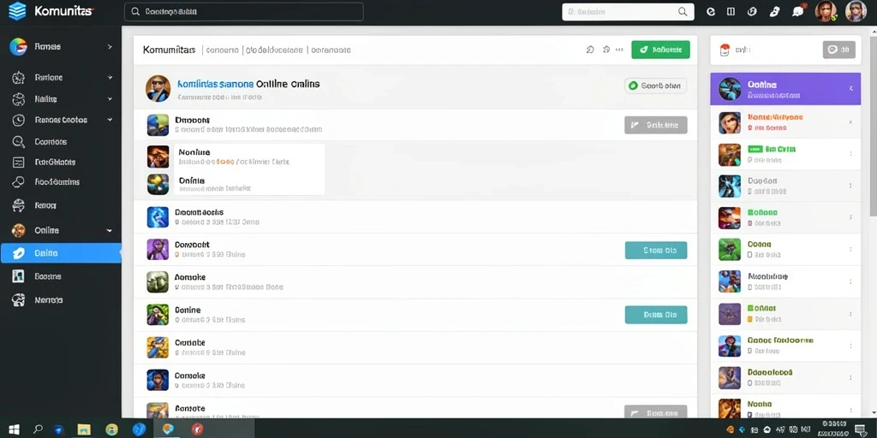Expand the chevron on the sidebar clock item

110,120
